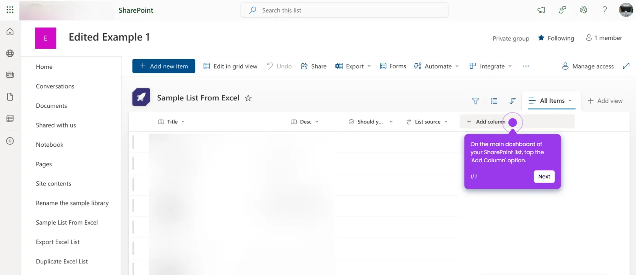
Task: Share the list via Share button
Action: click(x=314, y=66)
